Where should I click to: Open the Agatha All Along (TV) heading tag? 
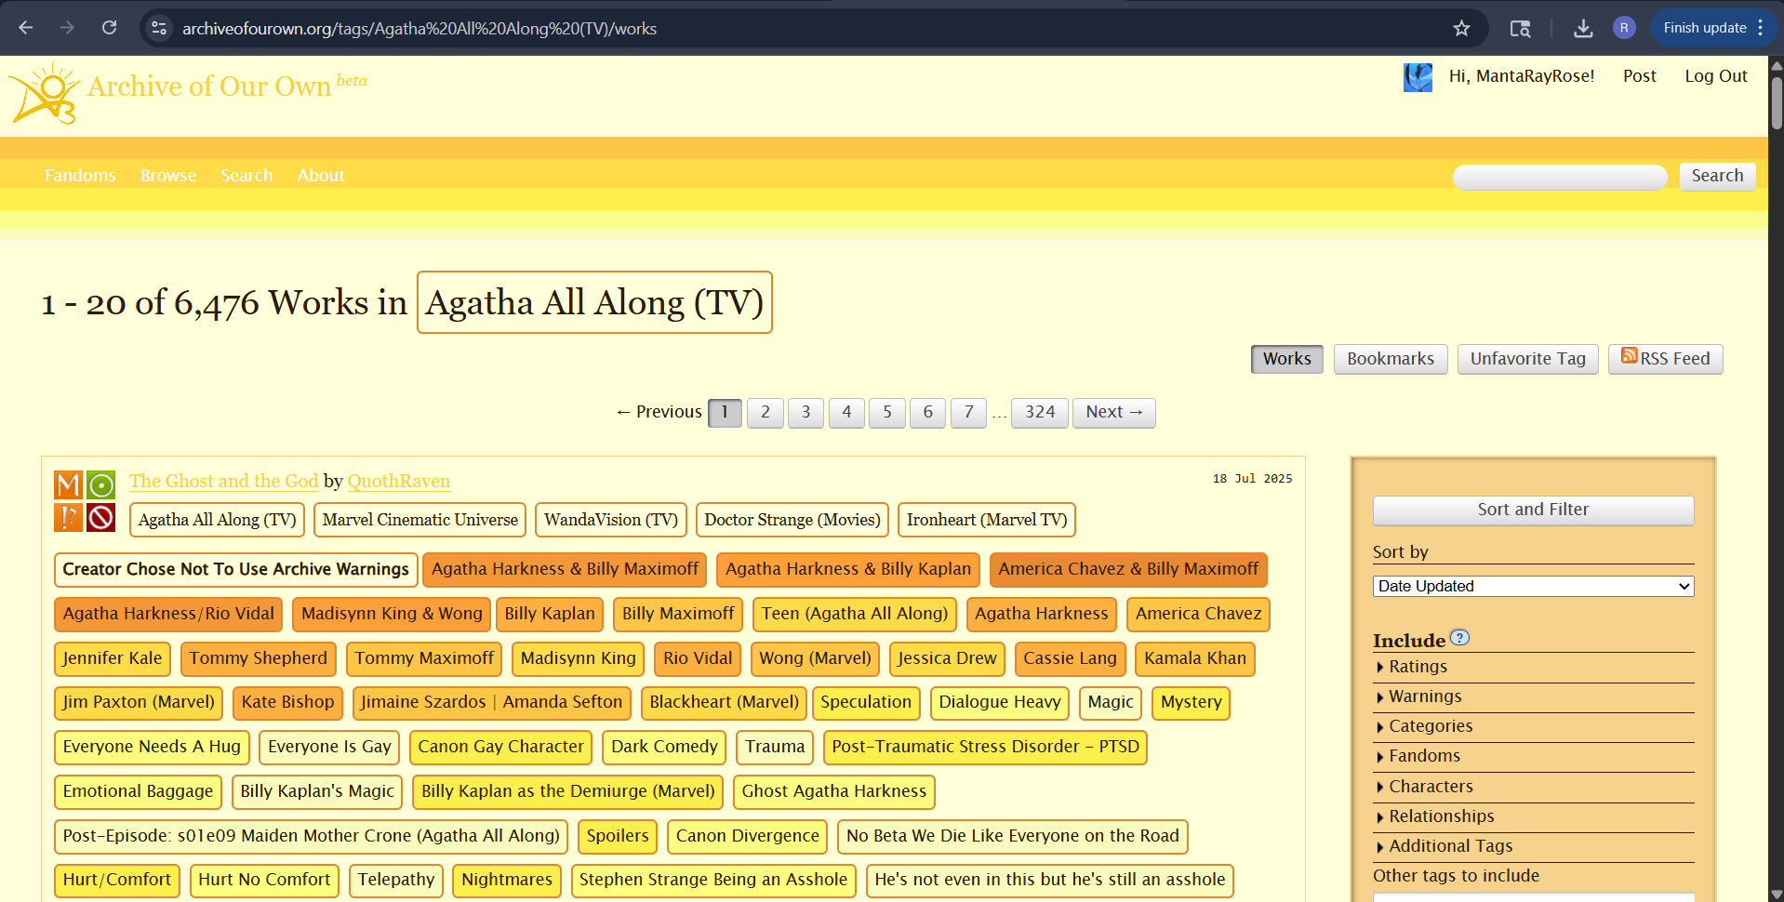click(x=594, y=302)
